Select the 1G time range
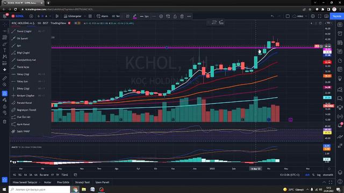Viewport: 344px width, 193px height. click(x=15, y=175)
